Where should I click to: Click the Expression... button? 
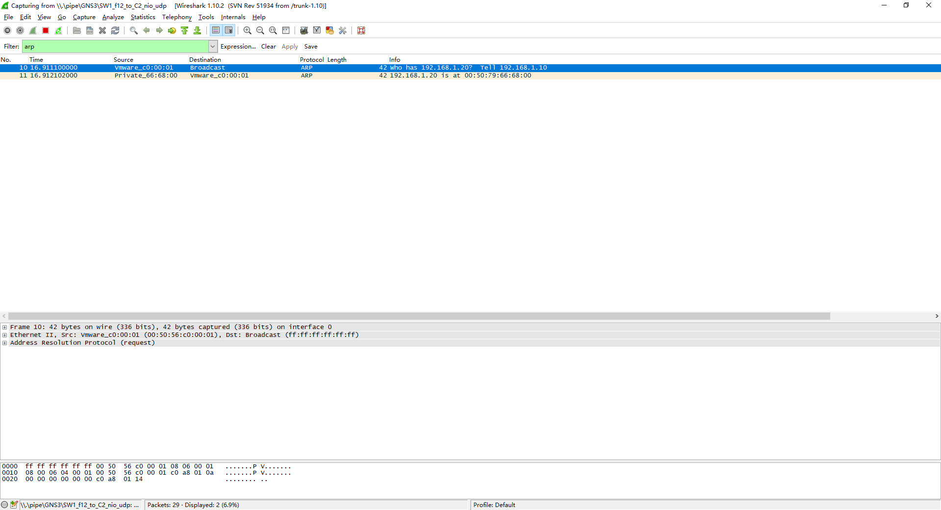[238, 47]
